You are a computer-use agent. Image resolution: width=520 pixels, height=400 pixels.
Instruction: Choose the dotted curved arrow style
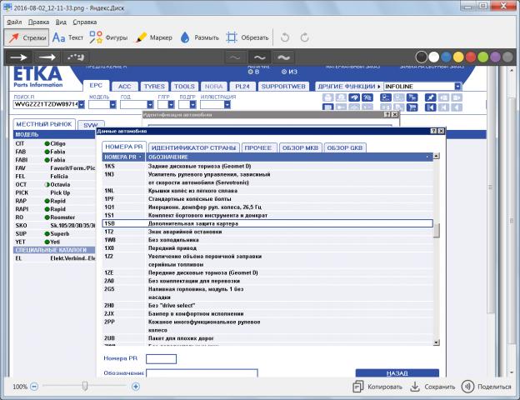click(76, 57)
